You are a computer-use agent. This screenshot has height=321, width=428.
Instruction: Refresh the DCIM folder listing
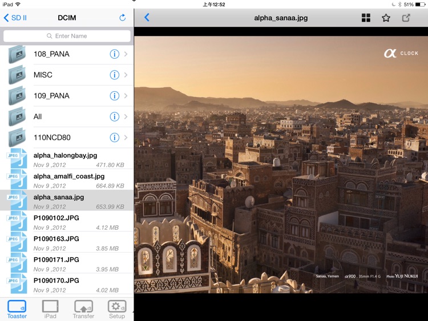(x=122, y=18)
